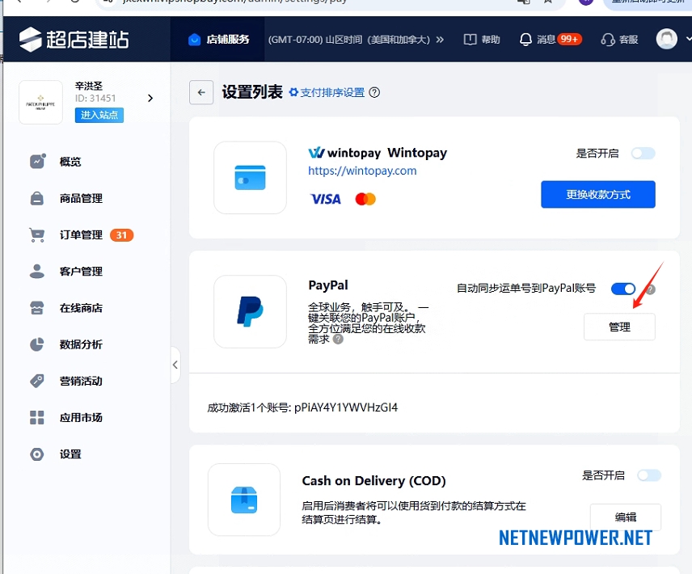
Task: Click the Cash on Delivery (COD) title
Action: coord(373,480)
